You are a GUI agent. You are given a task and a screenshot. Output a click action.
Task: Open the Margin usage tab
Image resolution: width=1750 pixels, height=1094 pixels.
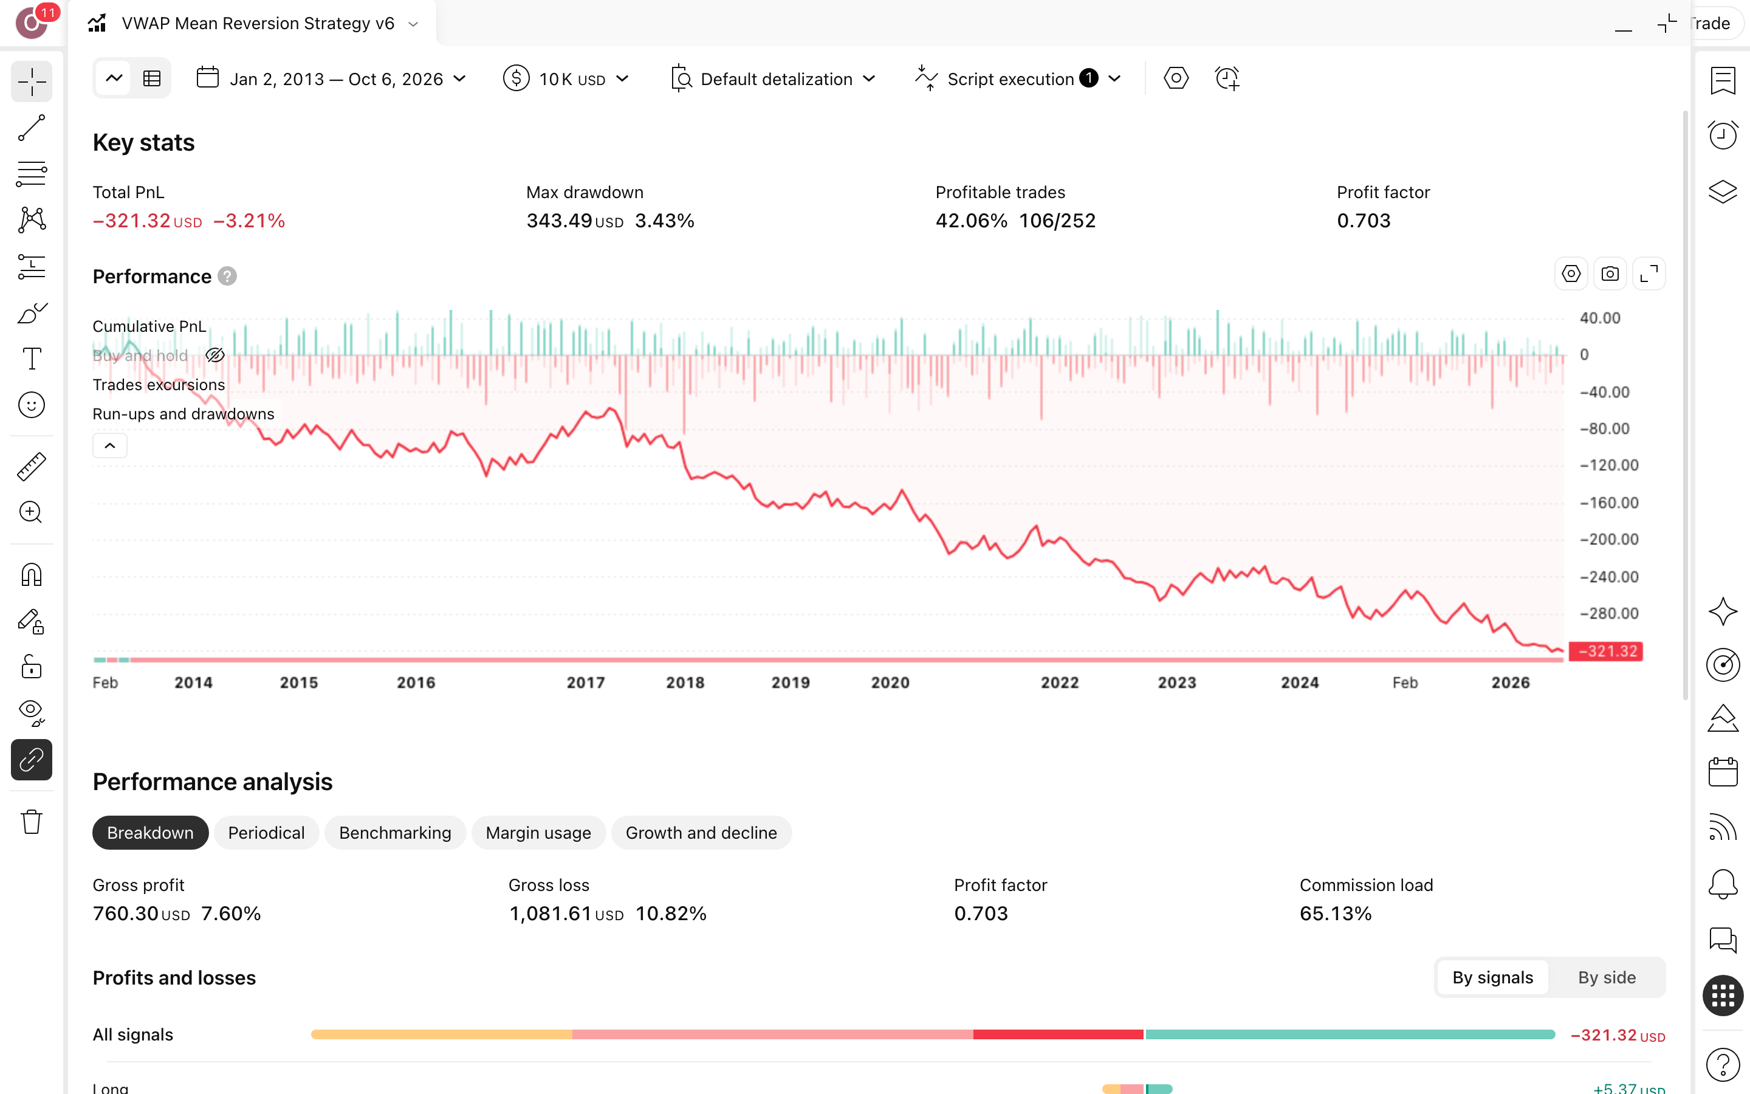(x=539, y=833)
